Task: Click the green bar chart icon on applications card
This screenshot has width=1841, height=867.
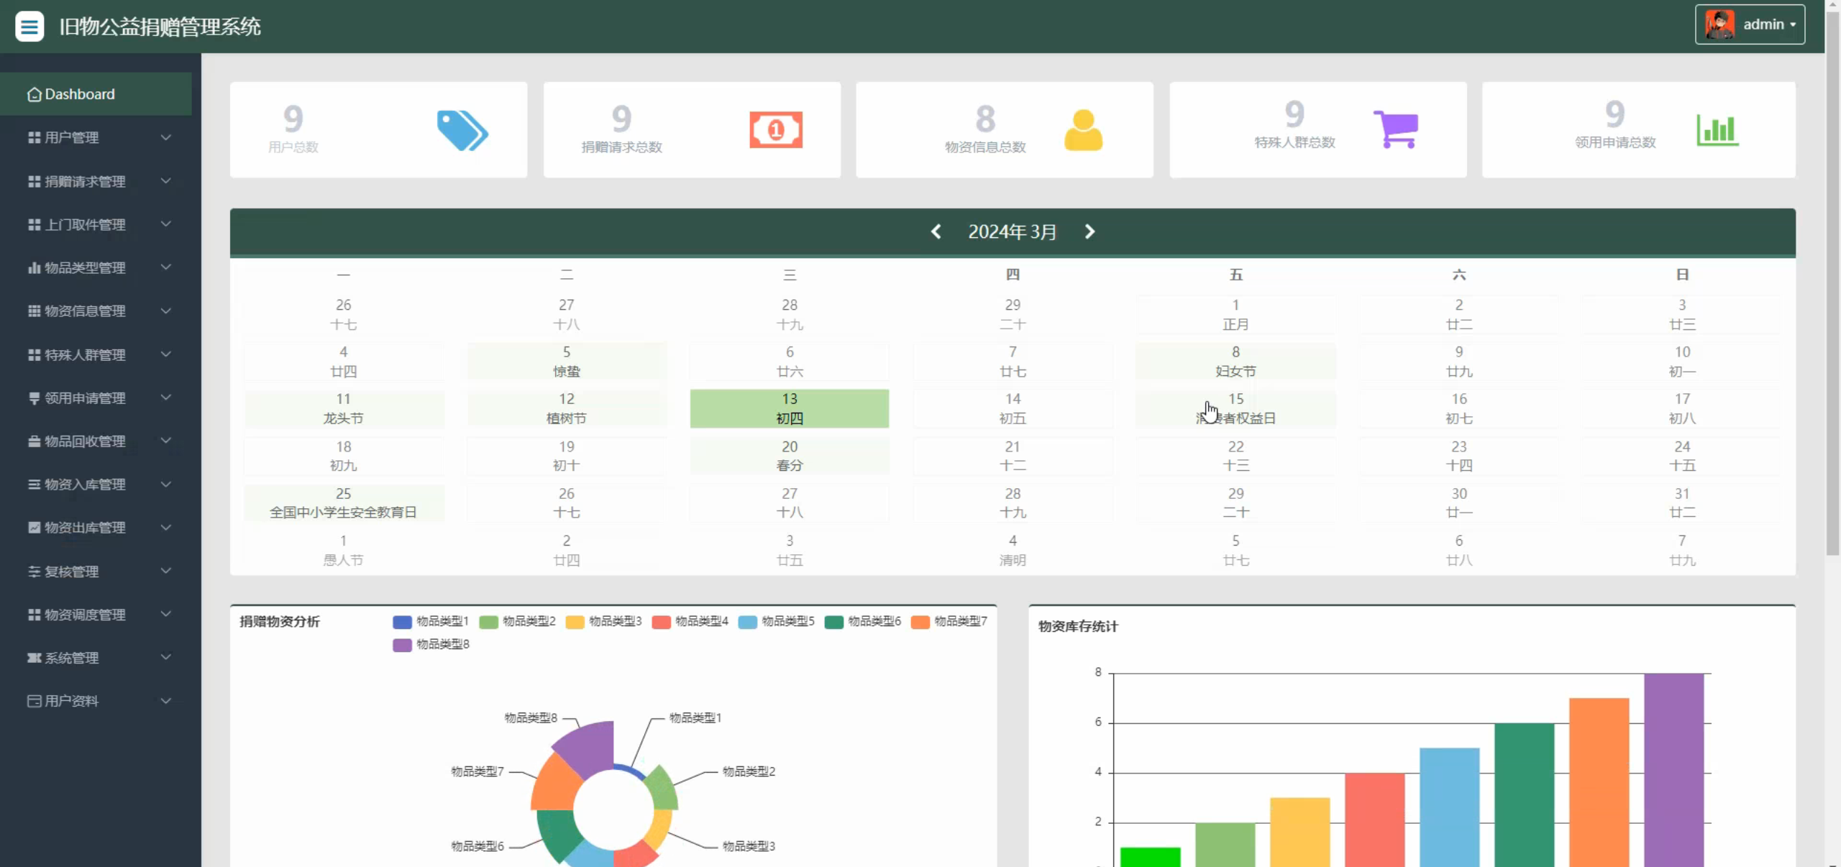Action: pos(1717,130)
